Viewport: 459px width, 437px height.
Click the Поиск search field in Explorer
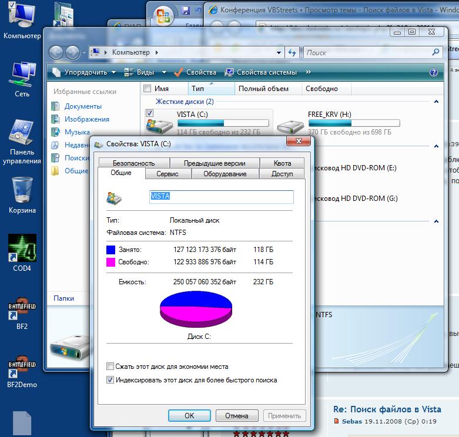coord(367,53)
